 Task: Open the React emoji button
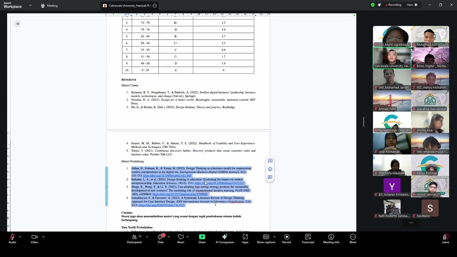click(x=181, y=239)
